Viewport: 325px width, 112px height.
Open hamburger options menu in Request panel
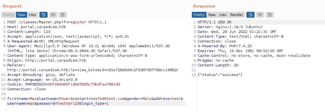63,15
